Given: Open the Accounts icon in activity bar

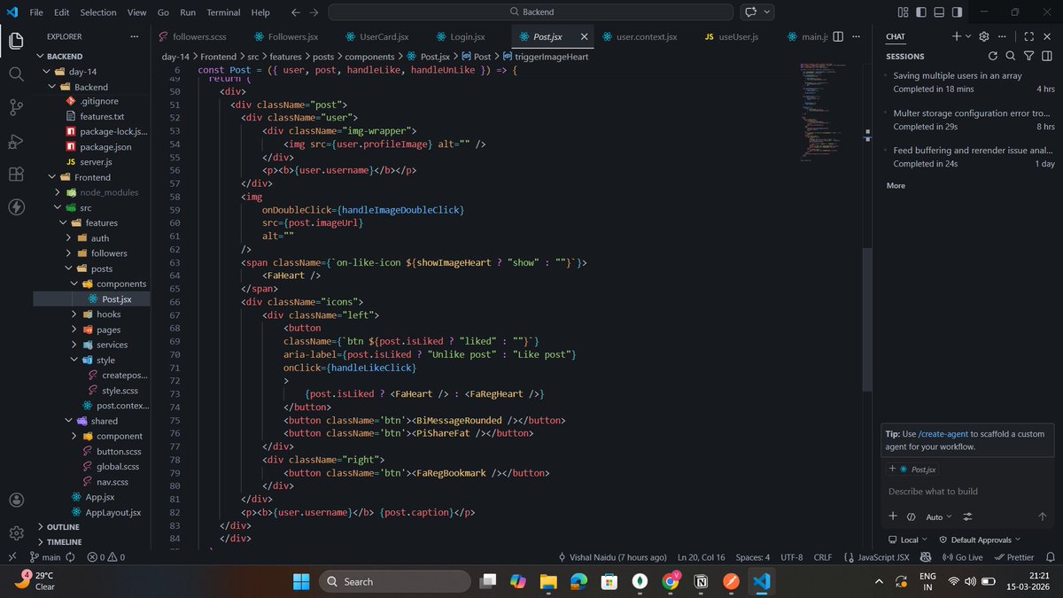Looking at the screenshot, I should click(16, 501).
